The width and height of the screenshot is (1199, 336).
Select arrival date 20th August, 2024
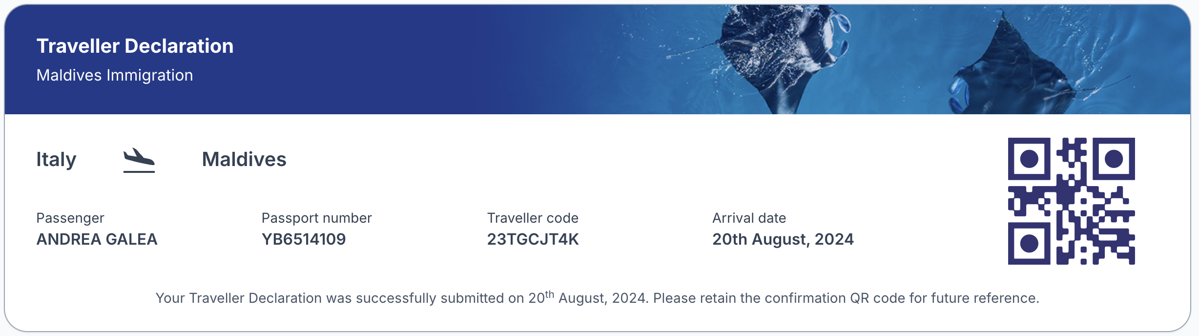click(783, 239)
